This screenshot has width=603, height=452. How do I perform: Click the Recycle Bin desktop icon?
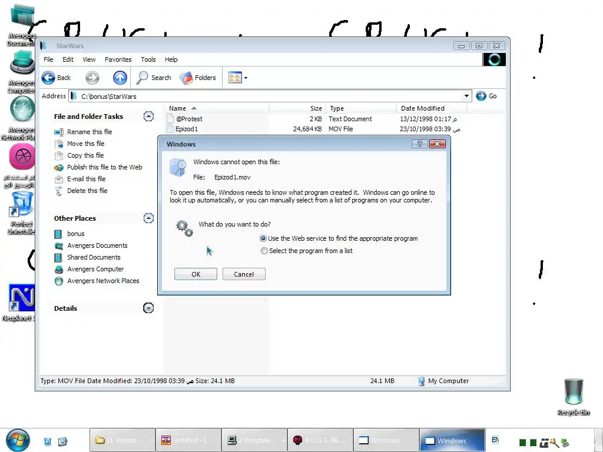click(x=574, y=397)
